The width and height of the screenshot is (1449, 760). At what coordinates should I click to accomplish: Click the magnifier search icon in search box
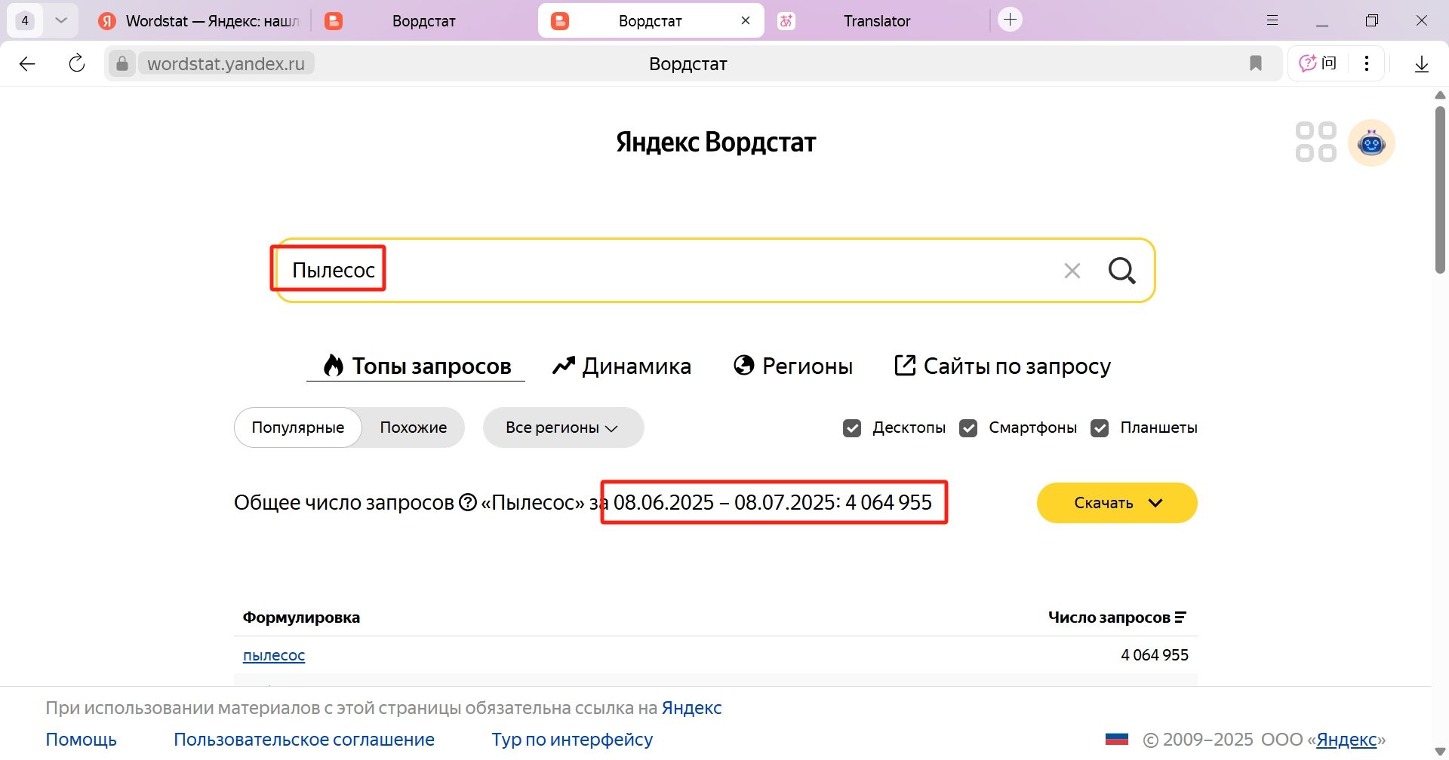point(1121,271)
